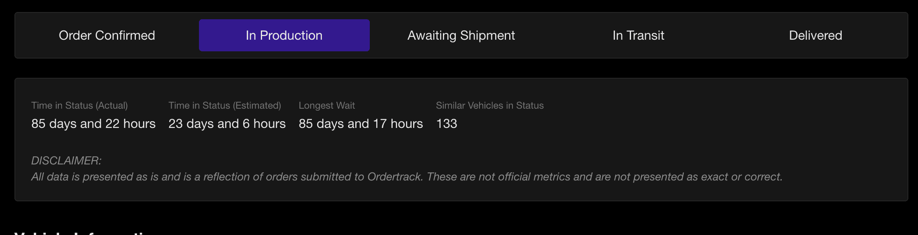This screenshot has height=235, width=918.
Task: Select the Order Confirmed status tab
Action: point(107,35)
